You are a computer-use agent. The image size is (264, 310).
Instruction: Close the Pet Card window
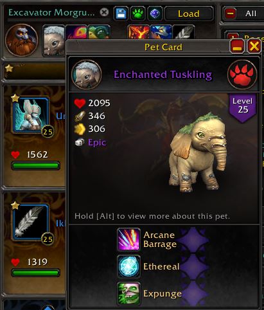[254, 46]
